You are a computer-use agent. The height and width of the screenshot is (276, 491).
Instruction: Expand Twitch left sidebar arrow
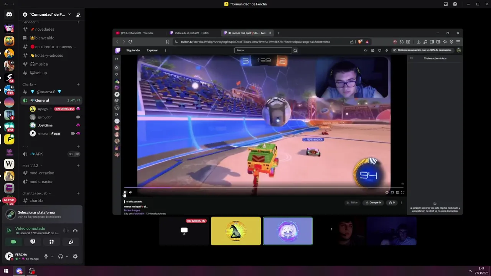click(117, 59)
